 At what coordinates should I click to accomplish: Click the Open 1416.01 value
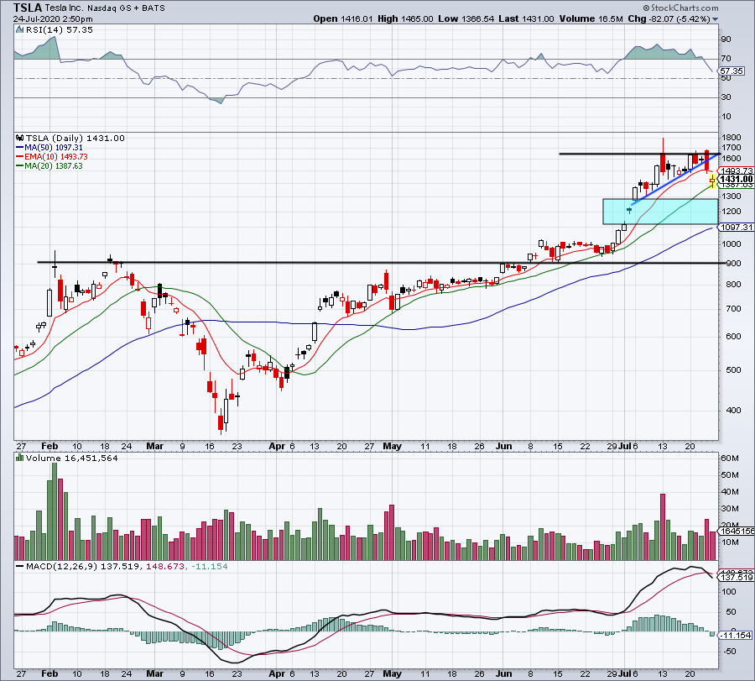tap(343, 18)
